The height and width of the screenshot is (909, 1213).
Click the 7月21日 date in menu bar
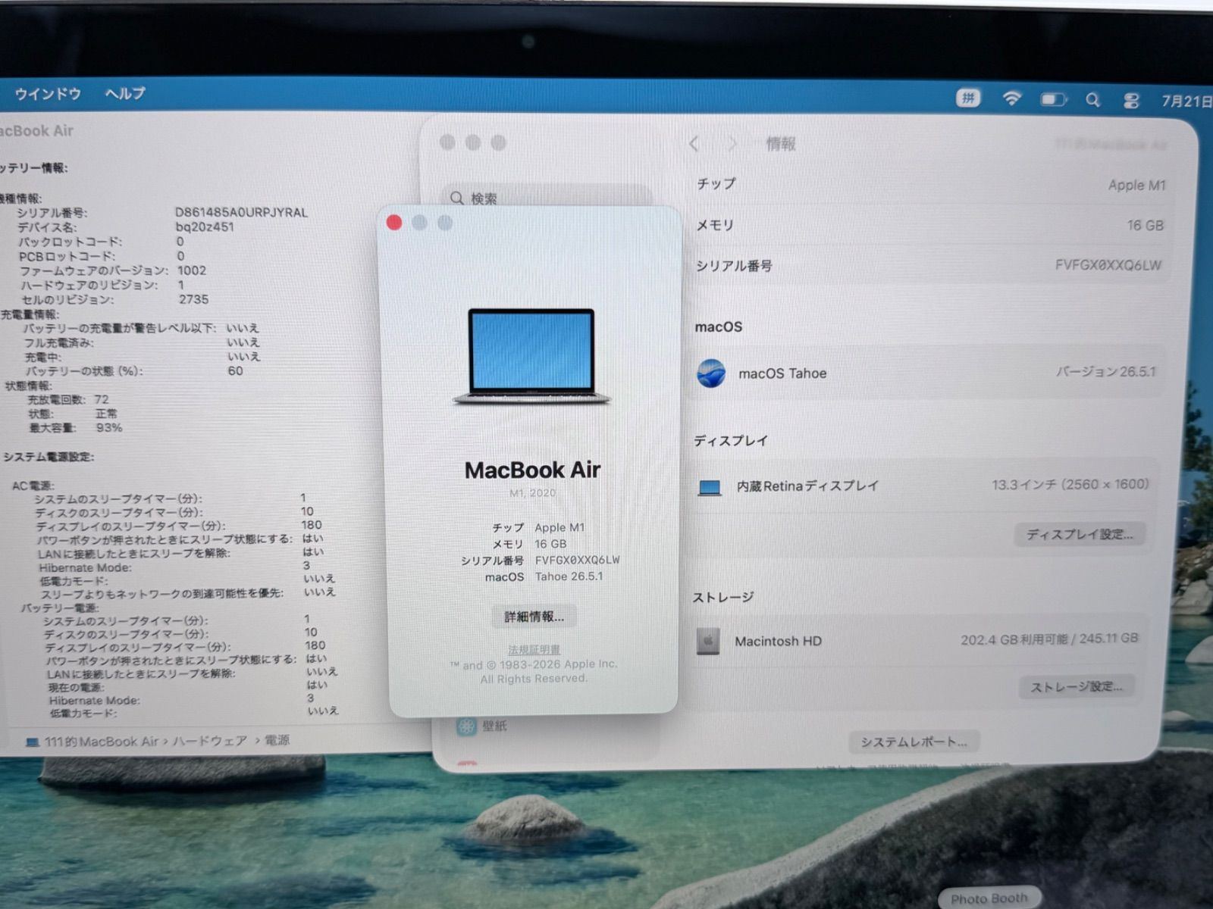pyautogui.click(x=1186, y=101)
